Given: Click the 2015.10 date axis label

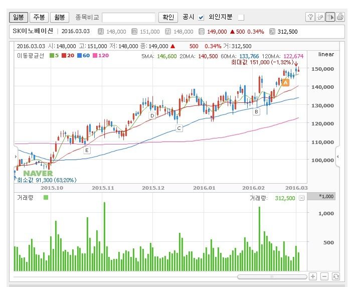Looking at the screenshot, I should 52,188.
